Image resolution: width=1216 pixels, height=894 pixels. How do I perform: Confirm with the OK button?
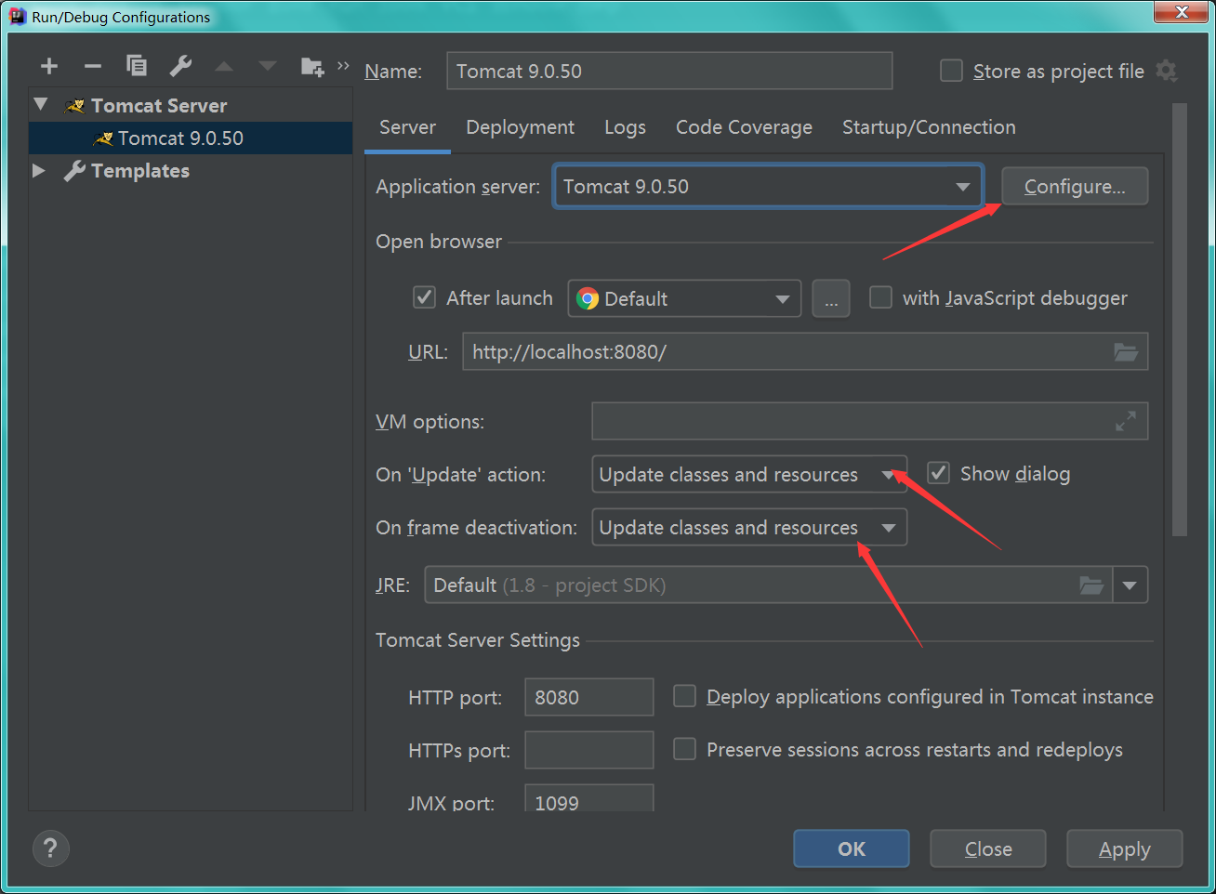[852, 848]
